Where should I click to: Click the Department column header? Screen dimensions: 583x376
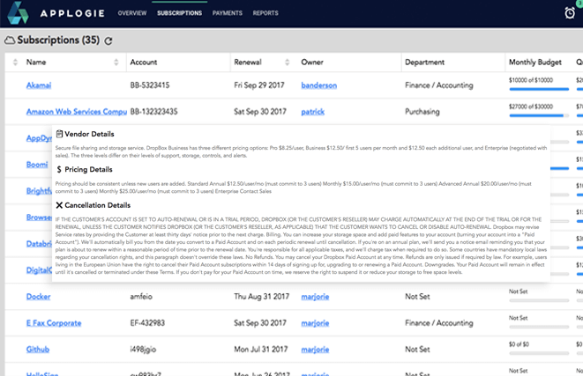[x=424, y=62]
